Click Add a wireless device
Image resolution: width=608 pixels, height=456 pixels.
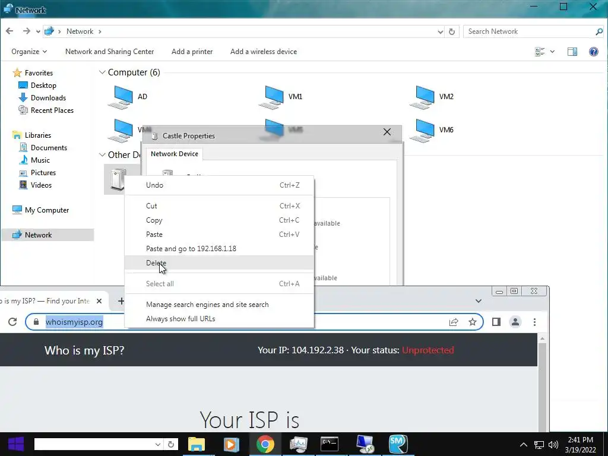click(x=264, y=52)
